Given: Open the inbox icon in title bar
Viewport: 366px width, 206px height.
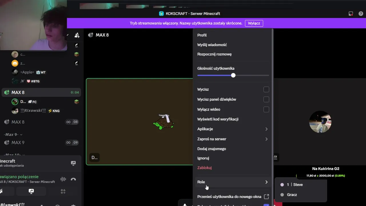Looking at the screenshot, I should point(351,13).
